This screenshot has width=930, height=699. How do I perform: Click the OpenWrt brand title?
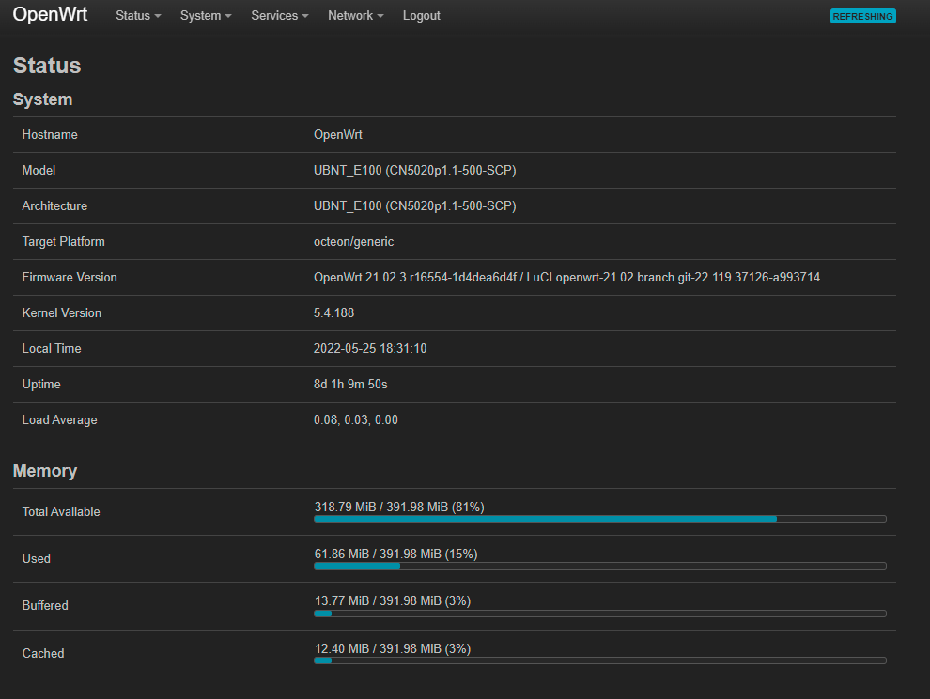(50, 15)
